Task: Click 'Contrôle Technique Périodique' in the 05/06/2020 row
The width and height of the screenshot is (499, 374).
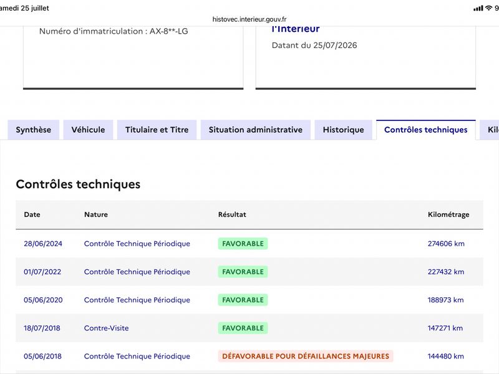Action: (137, 300)
